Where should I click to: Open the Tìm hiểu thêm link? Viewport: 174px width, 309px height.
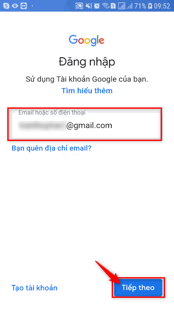click(x=87, y=91)
